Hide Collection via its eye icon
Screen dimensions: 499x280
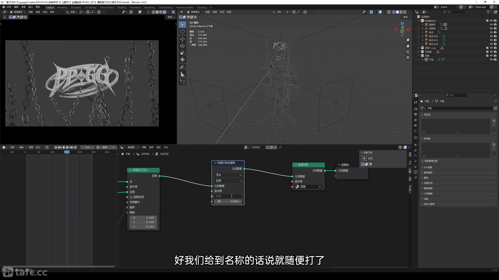pos(491,21)
